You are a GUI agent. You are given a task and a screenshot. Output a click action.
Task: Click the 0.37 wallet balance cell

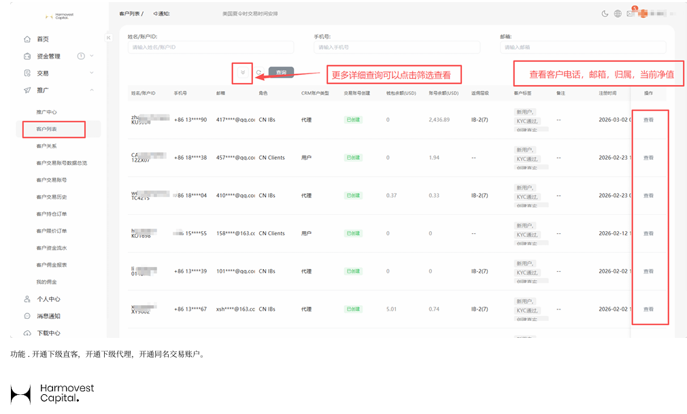click(x=391, y=195)
